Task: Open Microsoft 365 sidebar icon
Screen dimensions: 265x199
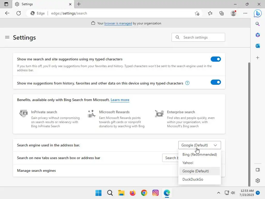Action: (257, 35)
